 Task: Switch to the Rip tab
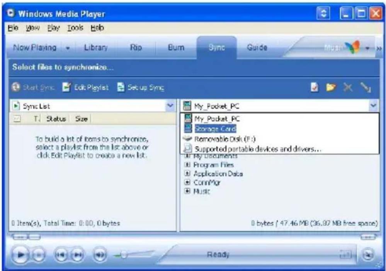click(x=136, y=47)
